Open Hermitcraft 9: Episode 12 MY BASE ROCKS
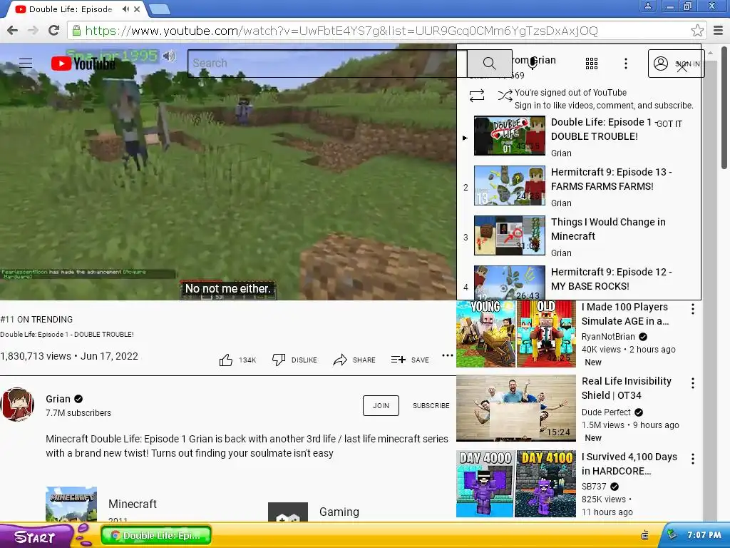This screenshot has height=548, width=730. click(x=611, y=279)
